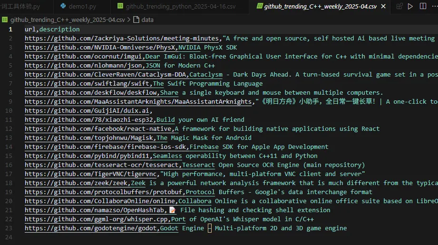Place cursor on url,description header line
Image resolution: width=438 pixels, height=245 pixels.
click(x=52, y=29)
